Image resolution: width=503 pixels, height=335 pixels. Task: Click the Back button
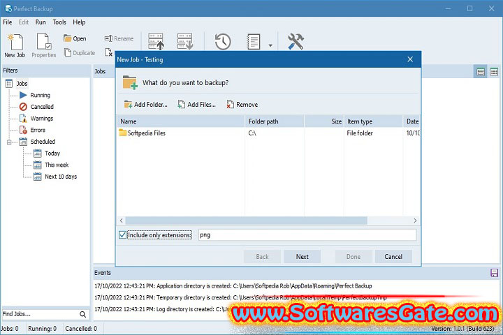262,256
